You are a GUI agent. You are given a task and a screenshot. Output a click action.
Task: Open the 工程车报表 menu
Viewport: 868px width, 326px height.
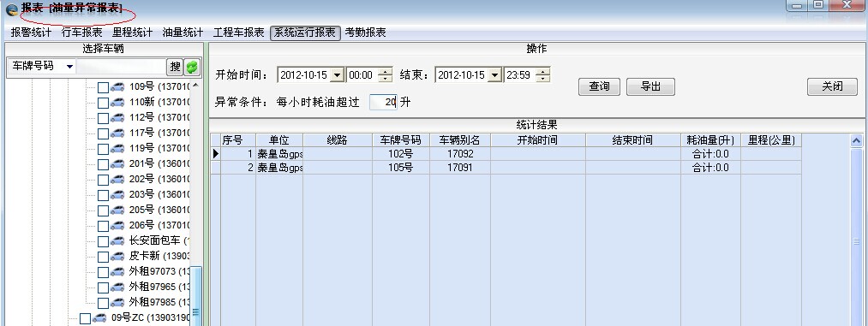click(238, 33)
